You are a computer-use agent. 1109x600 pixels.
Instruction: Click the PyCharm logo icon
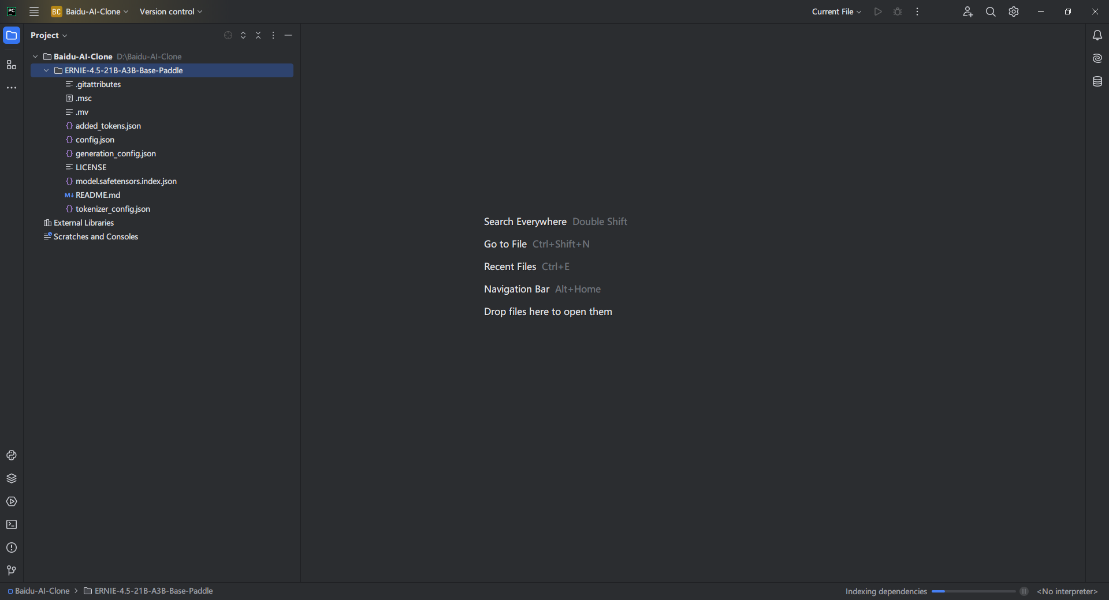[x=12, y=12]
